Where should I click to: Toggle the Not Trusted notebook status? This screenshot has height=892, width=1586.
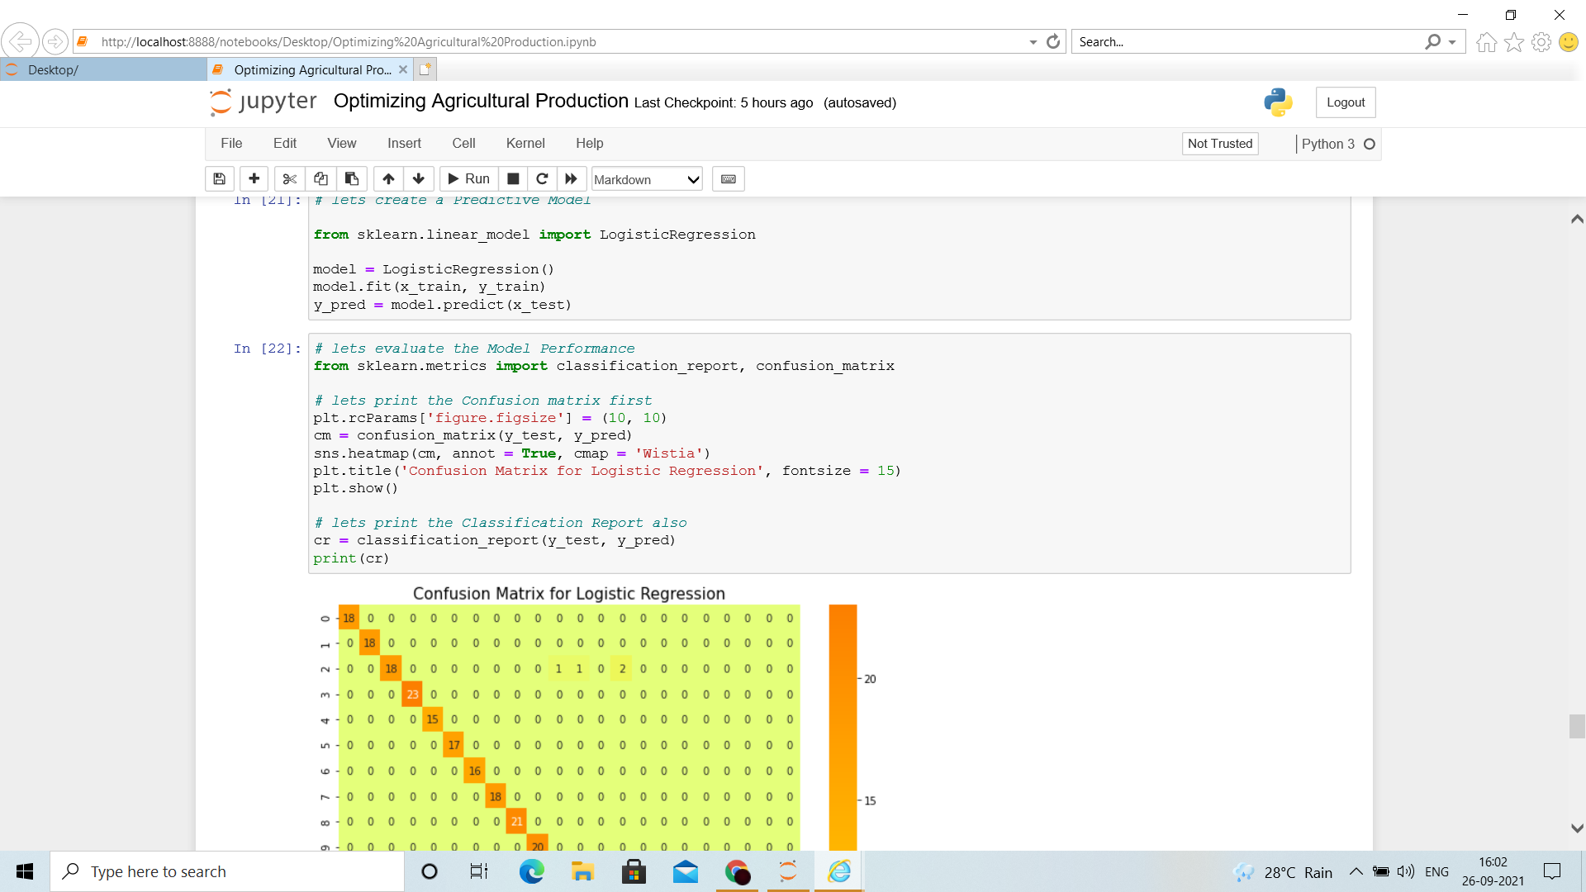click(x=1220, y=143)
